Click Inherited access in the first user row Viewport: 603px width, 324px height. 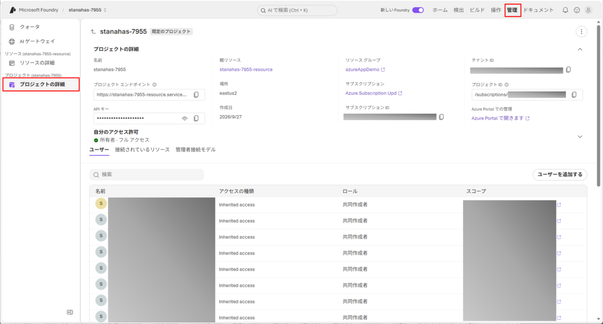tap(237, 205)
